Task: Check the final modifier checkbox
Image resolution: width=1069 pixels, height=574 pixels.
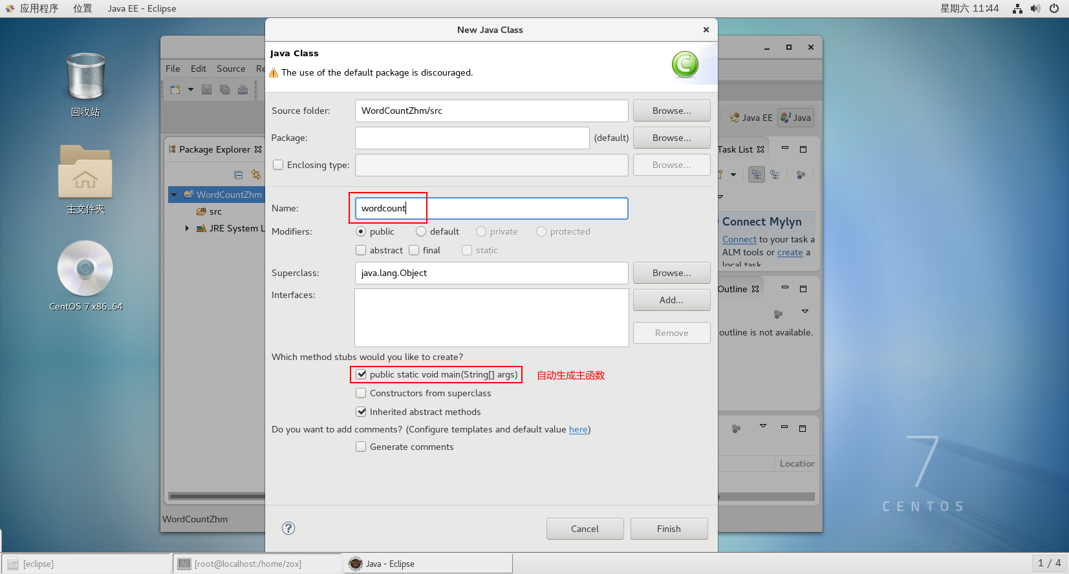Action: pos(414,250)
